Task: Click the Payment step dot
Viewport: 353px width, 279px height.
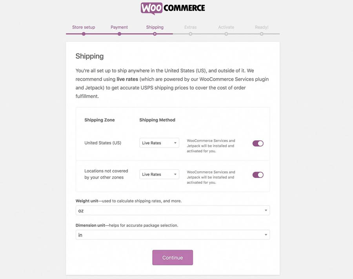Action: click(x=119, y=34)
